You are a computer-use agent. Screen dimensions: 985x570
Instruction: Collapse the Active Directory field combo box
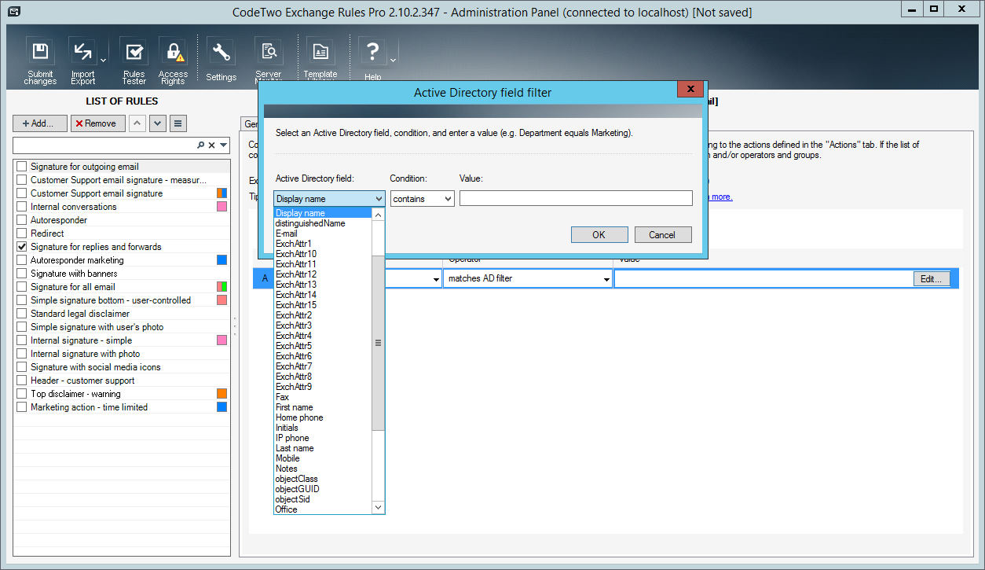(x=379, y=199)
